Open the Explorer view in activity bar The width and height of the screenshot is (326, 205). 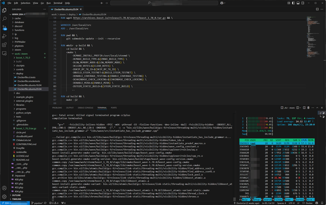point(4,10)
